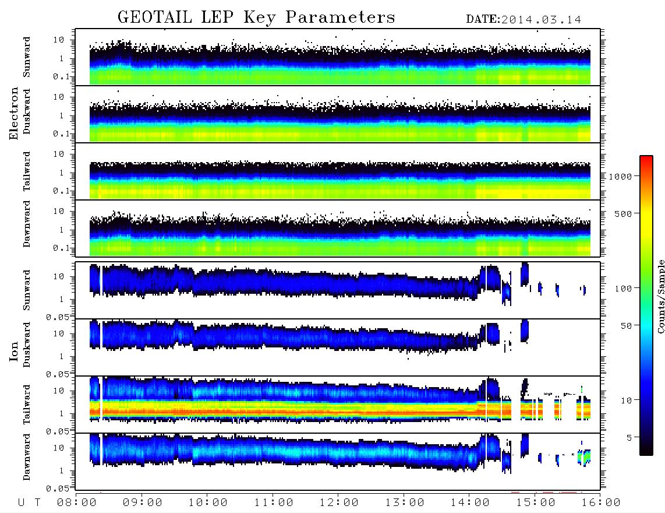Click the Ion Sunward spectrogram panel

click(x=338, y=290)
